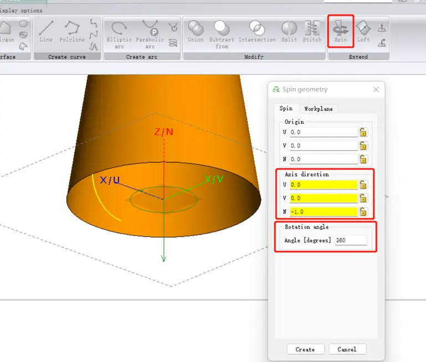Click the Sweep icon above Path sweep
The image size is (426, 362).
pos(382,28)
